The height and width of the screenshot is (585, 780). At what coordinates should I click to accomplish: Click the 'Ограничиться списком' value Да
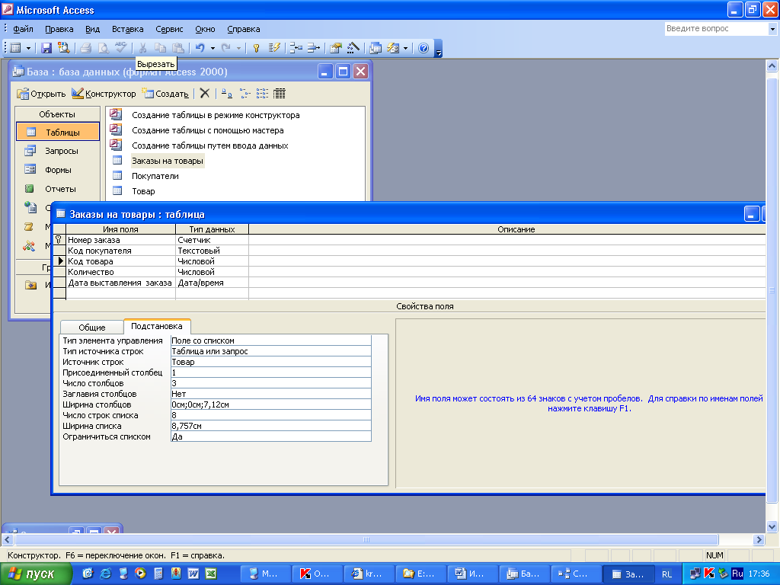(x=270, y=436)
